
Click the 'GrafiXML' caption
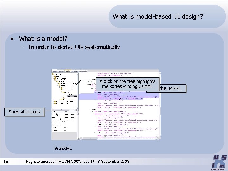63,148
